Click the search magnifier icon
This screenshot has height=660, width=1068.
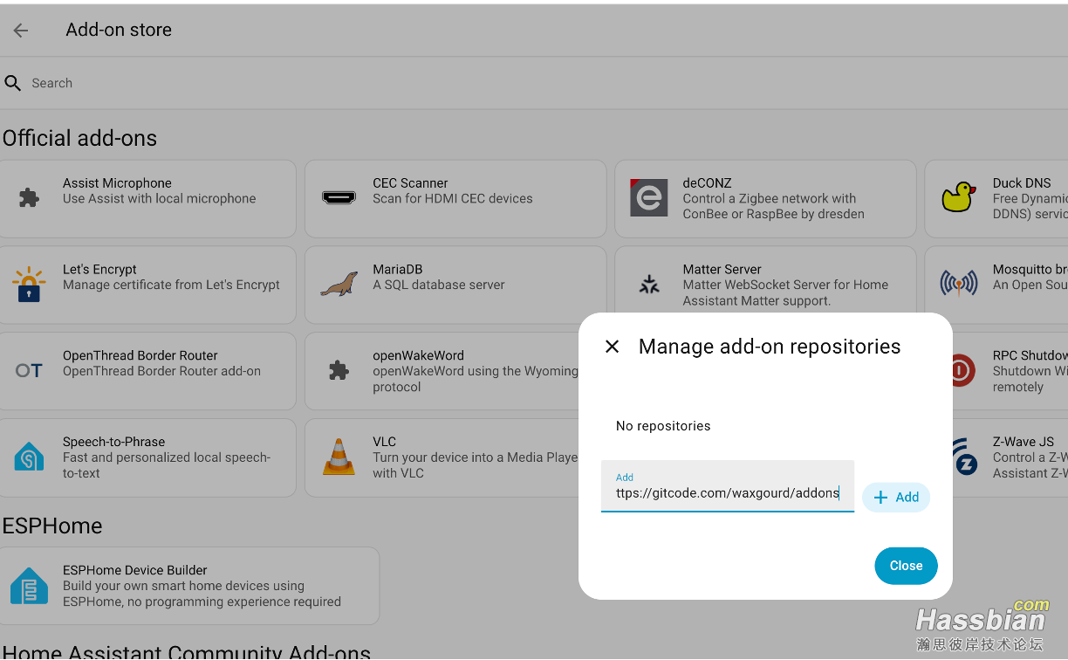click(x=13, y=83)
